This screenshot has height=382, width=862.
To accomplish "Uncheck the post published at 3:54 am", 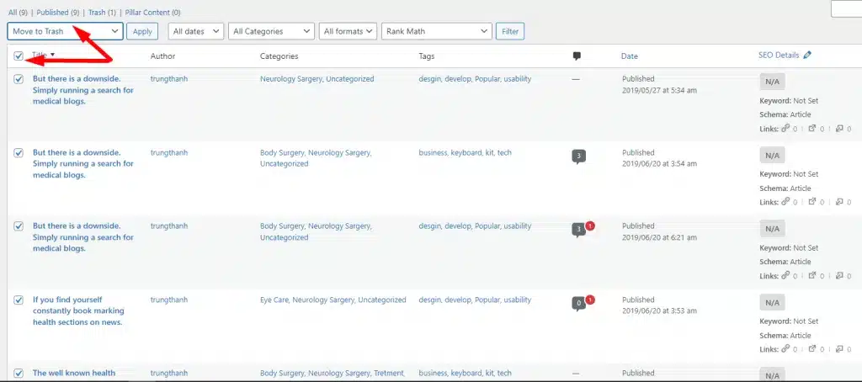I will 19,153.
